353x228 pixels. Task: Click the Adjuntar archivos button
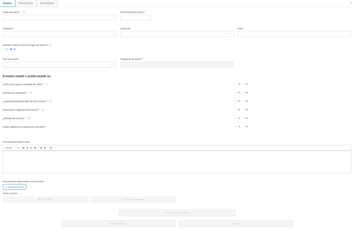pyautogui.click(x=14, y=187)
